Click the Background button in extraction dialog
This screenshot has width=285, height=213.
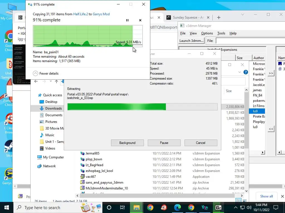127,143
